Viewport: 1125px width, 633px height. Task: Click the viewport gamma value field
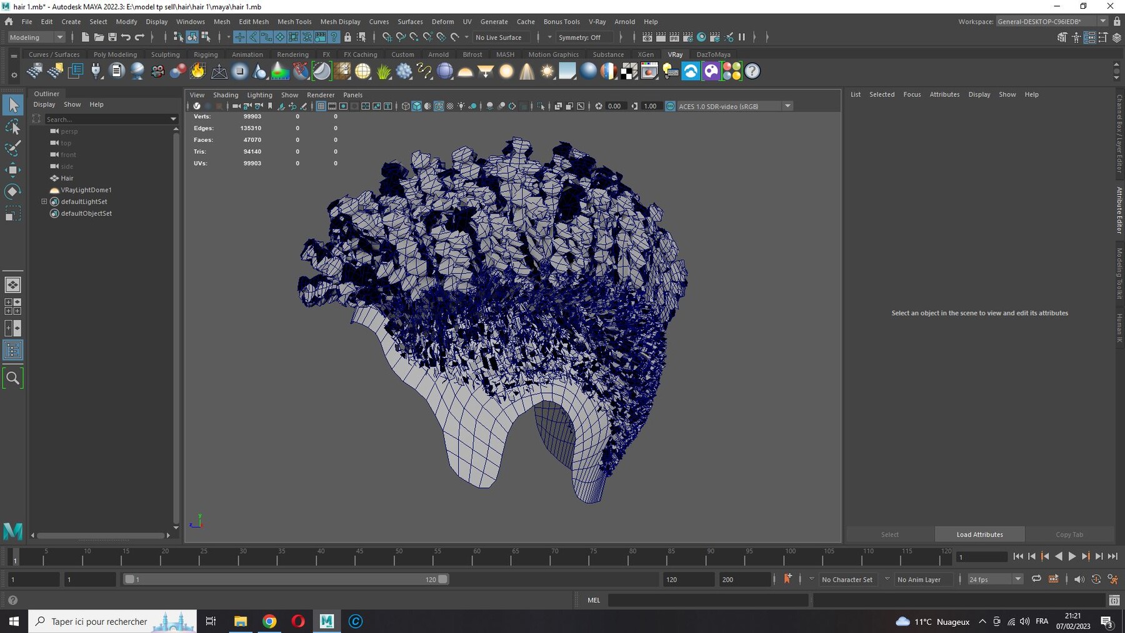tap(651, 106)
